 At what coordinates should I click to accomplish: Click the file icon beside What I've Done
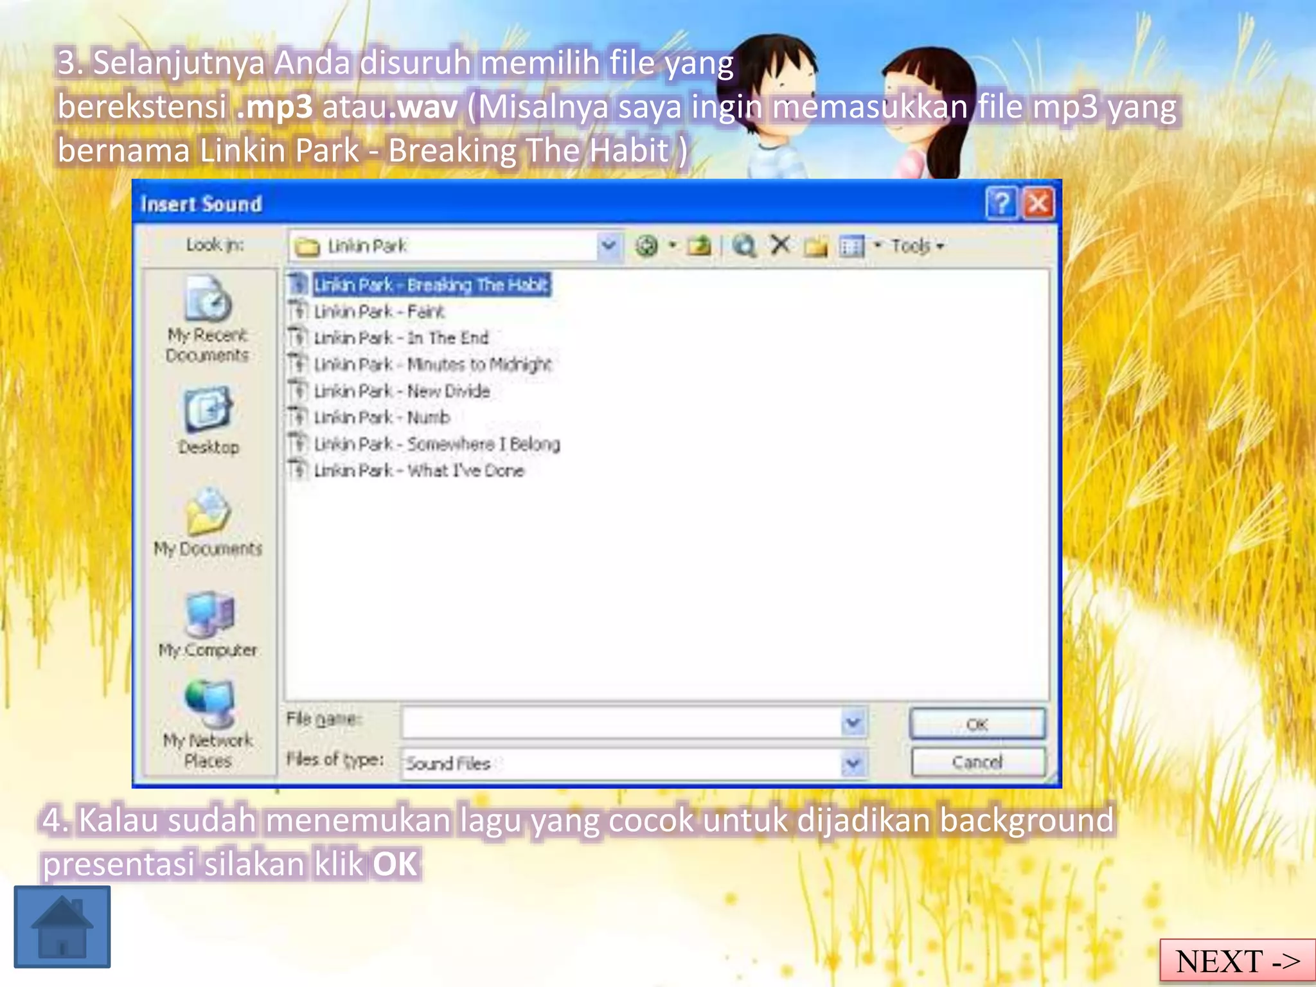pyautogui.click(x=298, y=470)
